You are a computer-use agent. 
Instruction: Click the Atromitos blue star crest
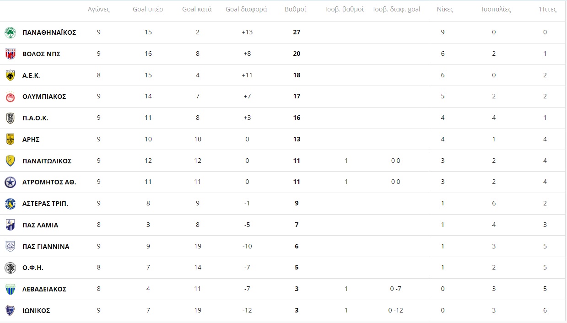coord(10,182)
